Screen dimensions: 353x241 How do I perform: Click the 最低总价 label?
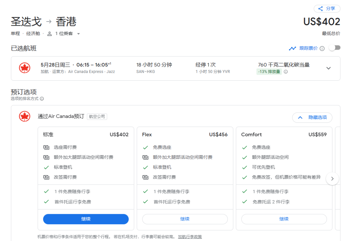331,34
